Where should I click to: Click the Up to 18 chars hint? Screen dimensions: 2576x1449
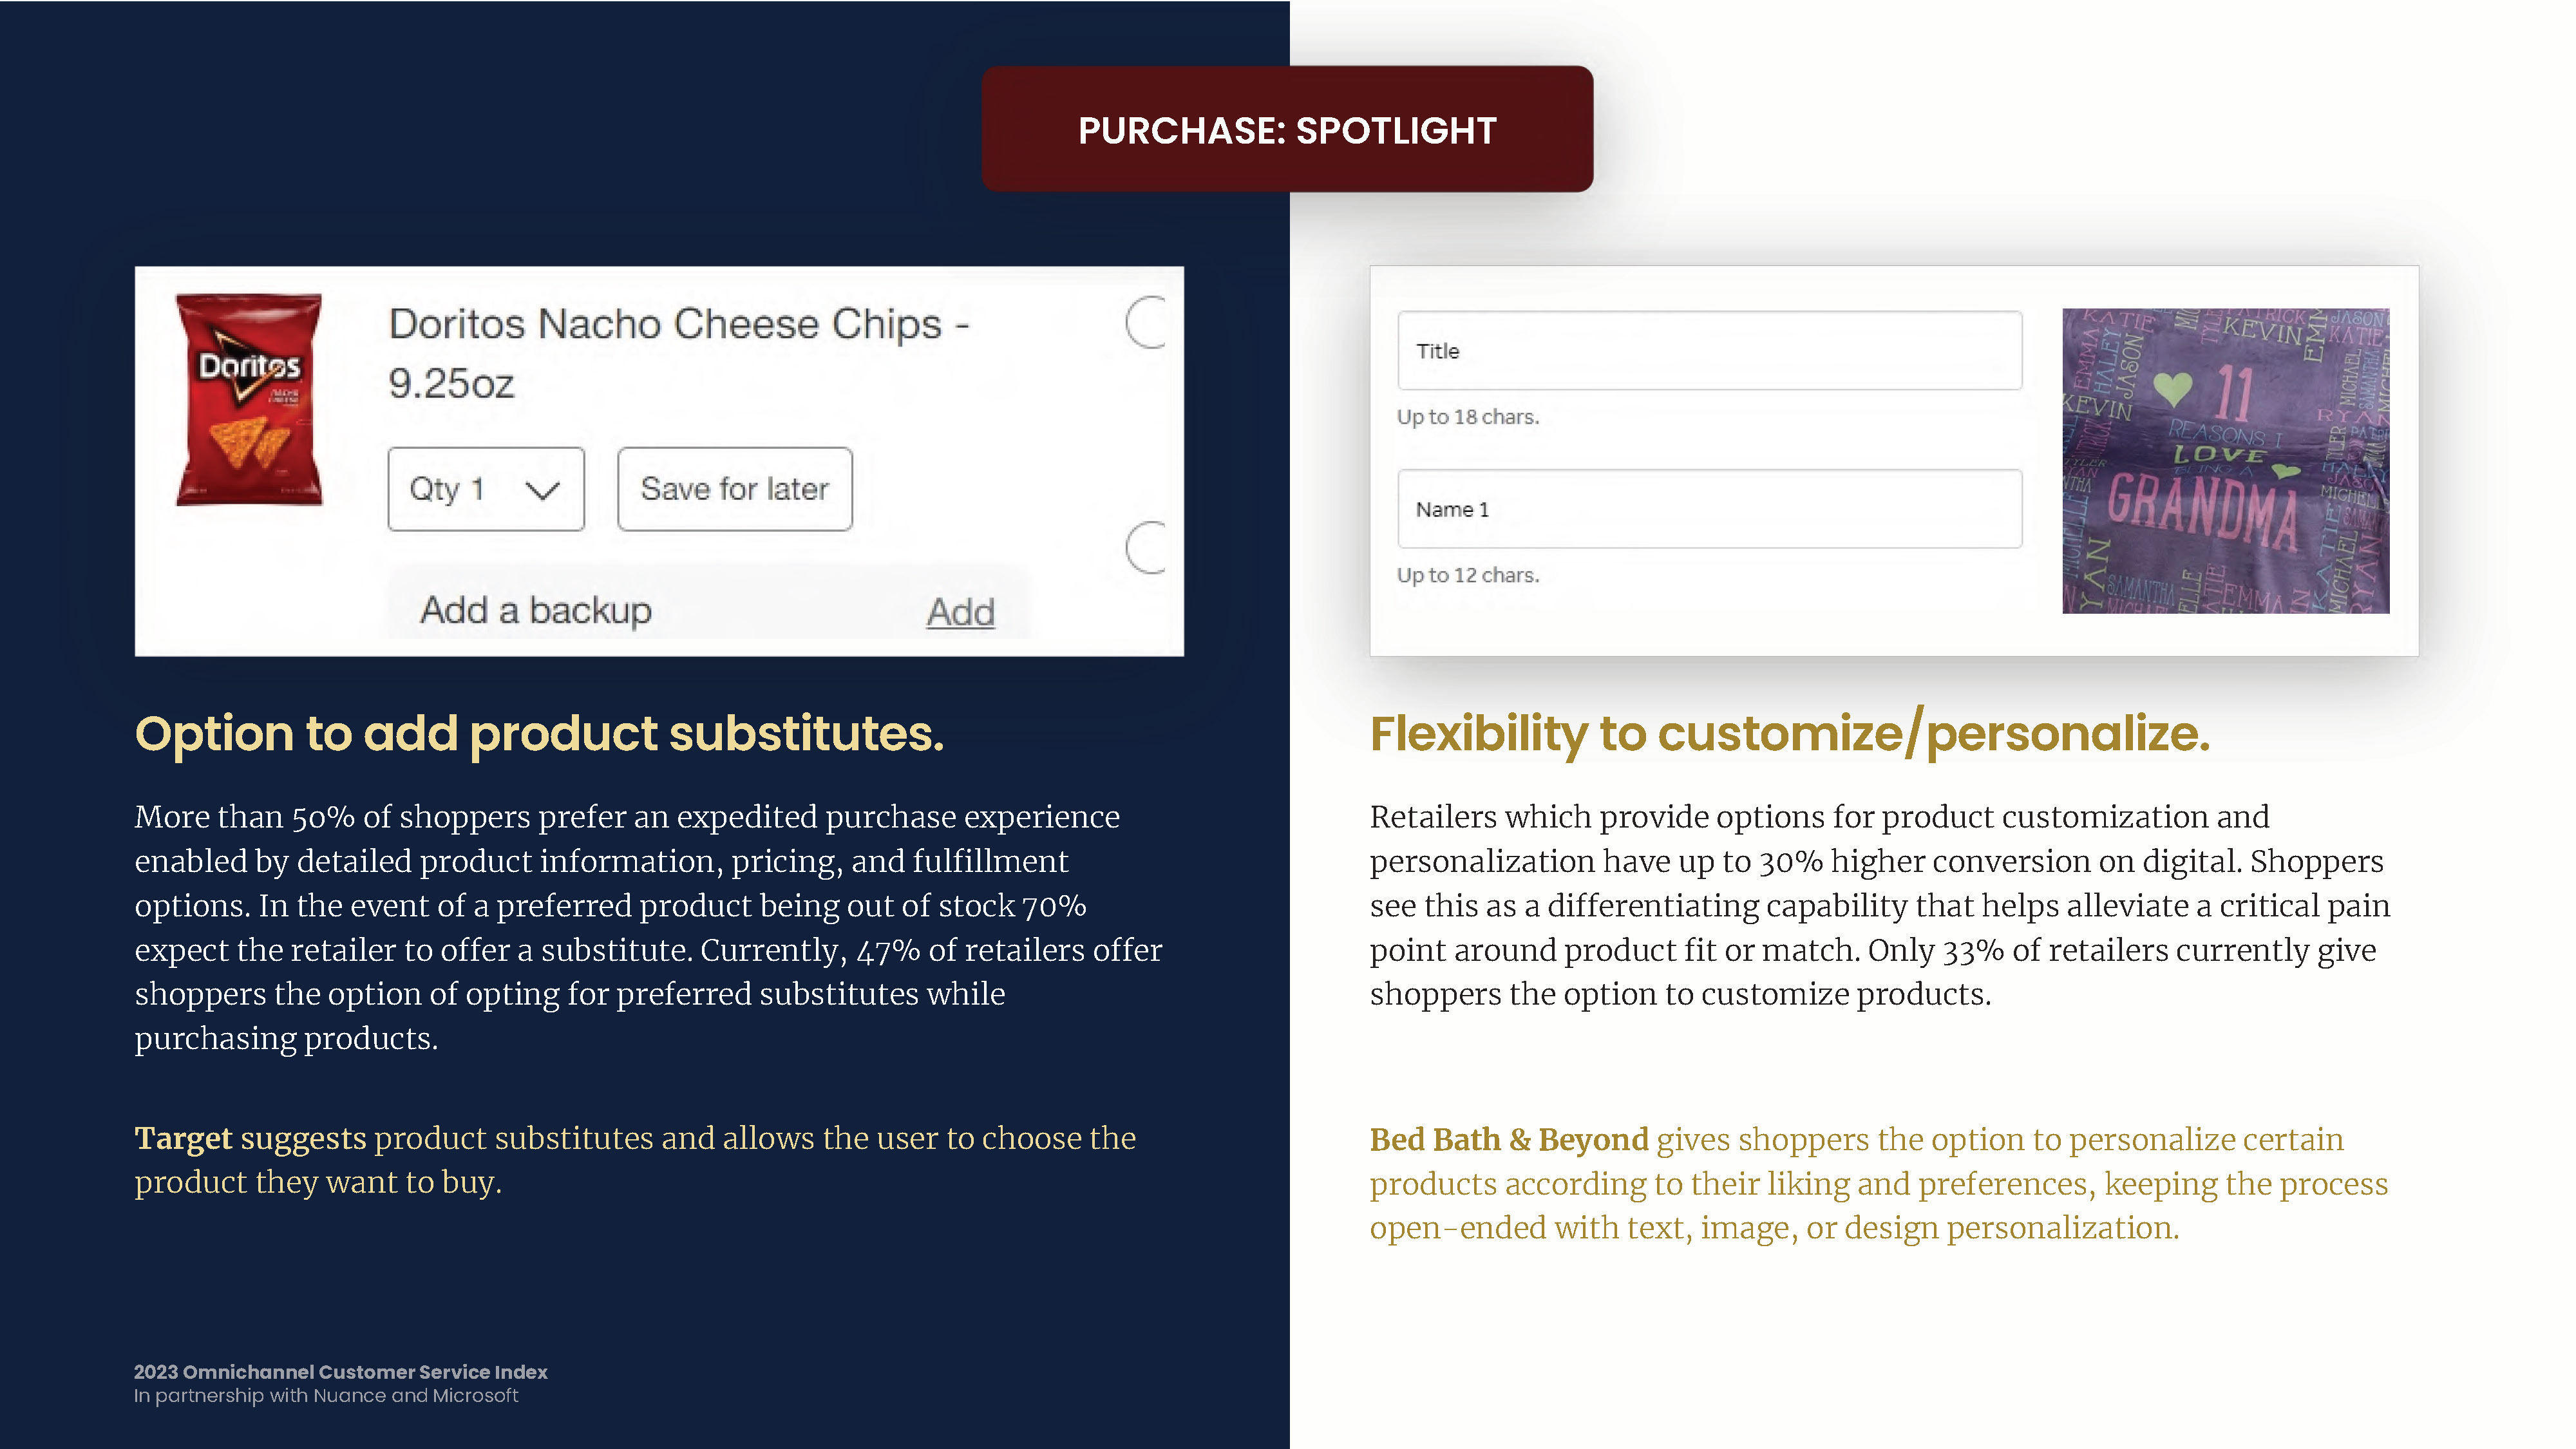pyautogui.click(x=1468, y=417)
